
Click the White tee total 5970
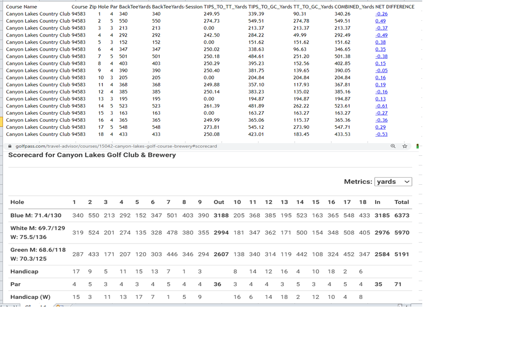[402, 232]
